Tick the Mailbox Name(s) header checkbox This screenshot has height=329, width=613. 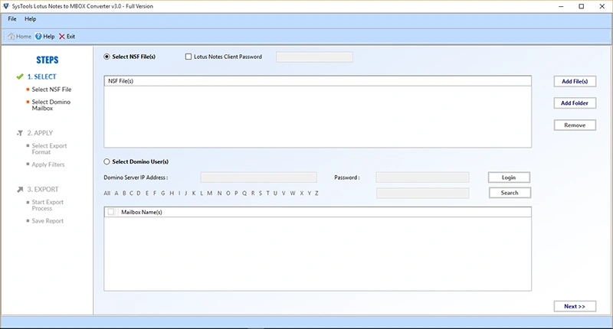pyautogui.click(x=111, y=212)
